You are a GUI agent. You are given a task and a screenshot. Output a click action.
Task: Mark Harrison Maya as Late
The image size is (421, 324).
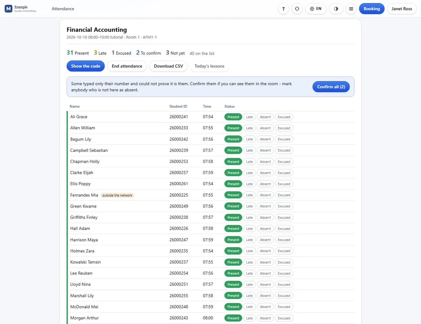[x=249, y=240]
